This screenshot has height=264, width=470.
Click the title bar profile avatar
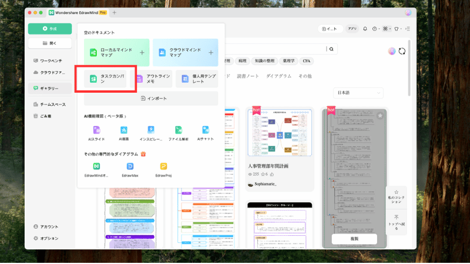tap(408, 12)
